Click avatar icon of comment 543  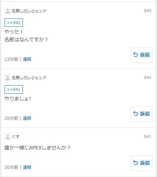8,11
